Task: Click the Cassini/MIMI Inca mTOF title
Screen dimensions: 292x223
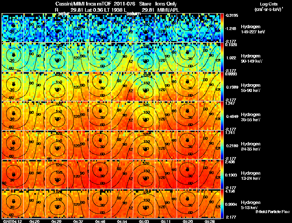Action: (83, 4)
